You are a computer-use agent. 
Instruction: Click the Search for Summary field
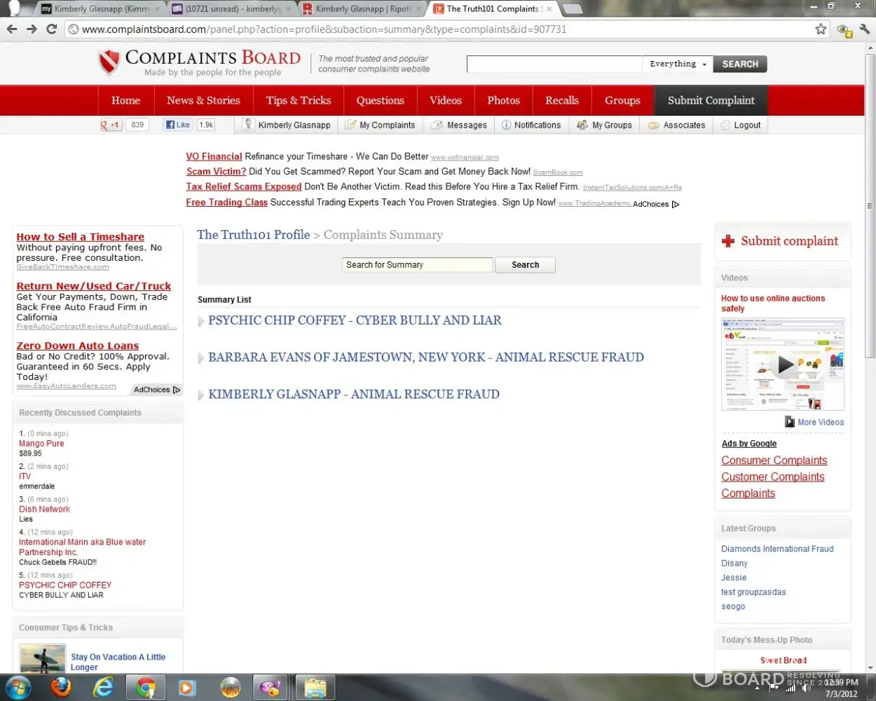[418, 265]
